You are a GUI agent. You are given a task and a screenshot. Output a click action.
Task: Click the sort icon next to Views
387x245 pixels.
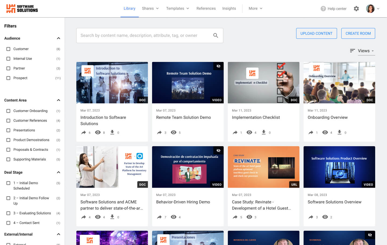click(x=353, y=51)
